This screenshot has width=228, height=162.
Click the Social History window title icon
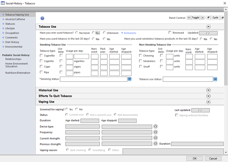[x=3, y=3]
